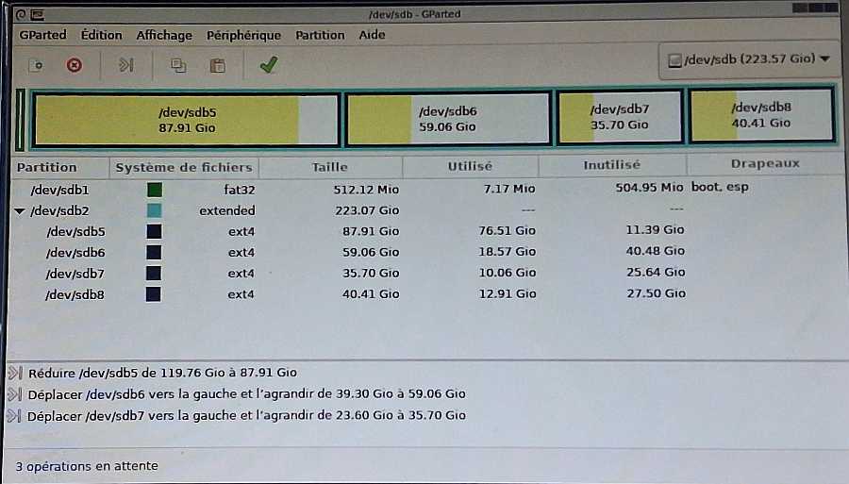
Task: Click the Paste partition toolbar icon
Action: click(218, 65)
